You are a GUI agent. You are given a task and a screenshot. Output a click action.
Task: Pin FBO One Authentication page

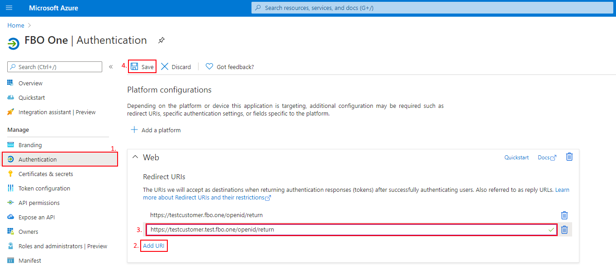pyautogui.click(x=161, y=40)
